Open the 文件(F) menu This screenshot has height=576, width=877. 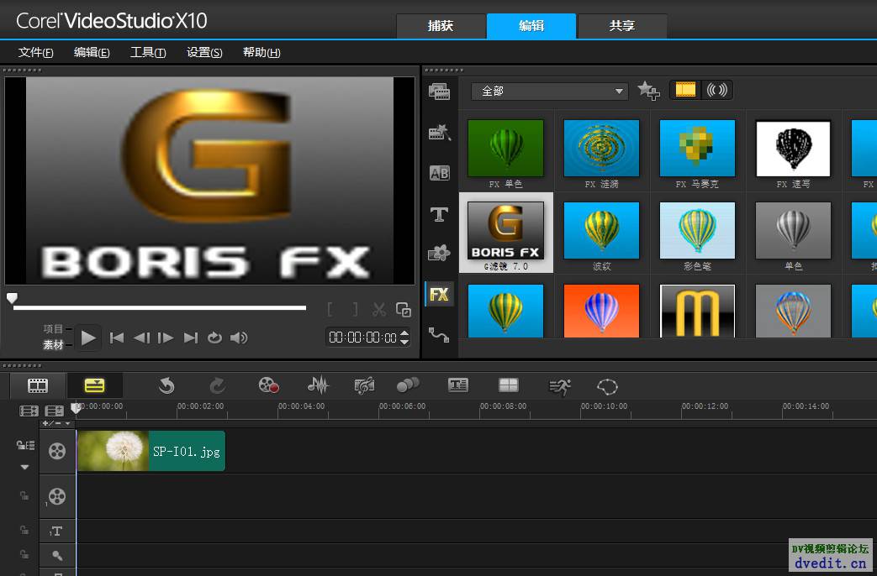pyautogui.click(x=36, y=53)
